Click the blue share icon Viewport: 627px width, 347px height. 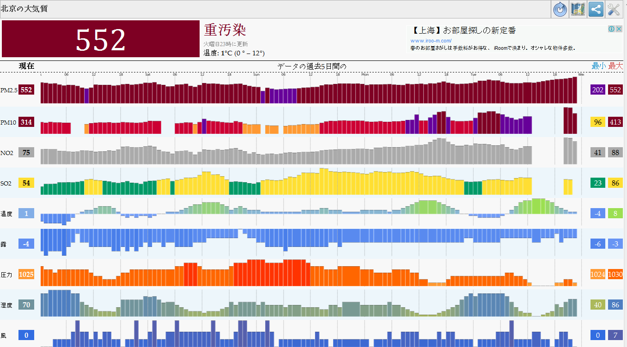coord(596,9)
